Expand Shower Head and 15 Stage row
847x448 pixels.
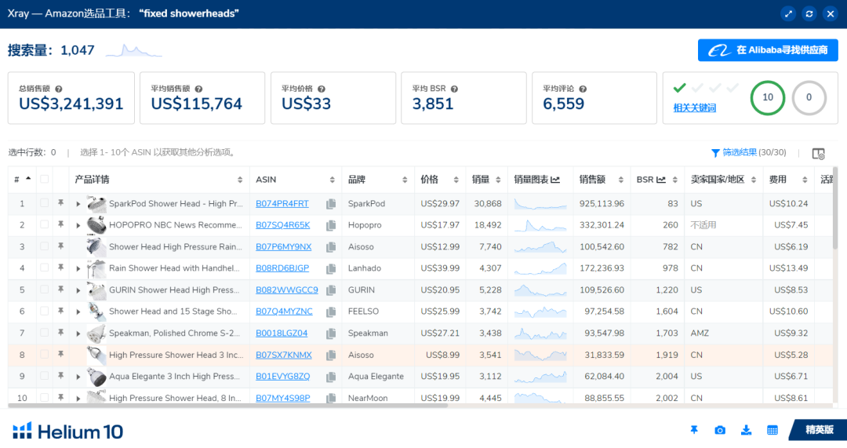[x=78, y=312]
